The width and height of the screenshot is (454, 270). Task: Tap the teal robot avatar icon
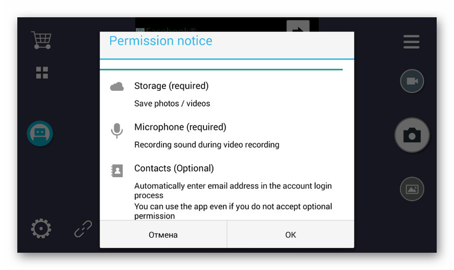click(x=40, y=133)
